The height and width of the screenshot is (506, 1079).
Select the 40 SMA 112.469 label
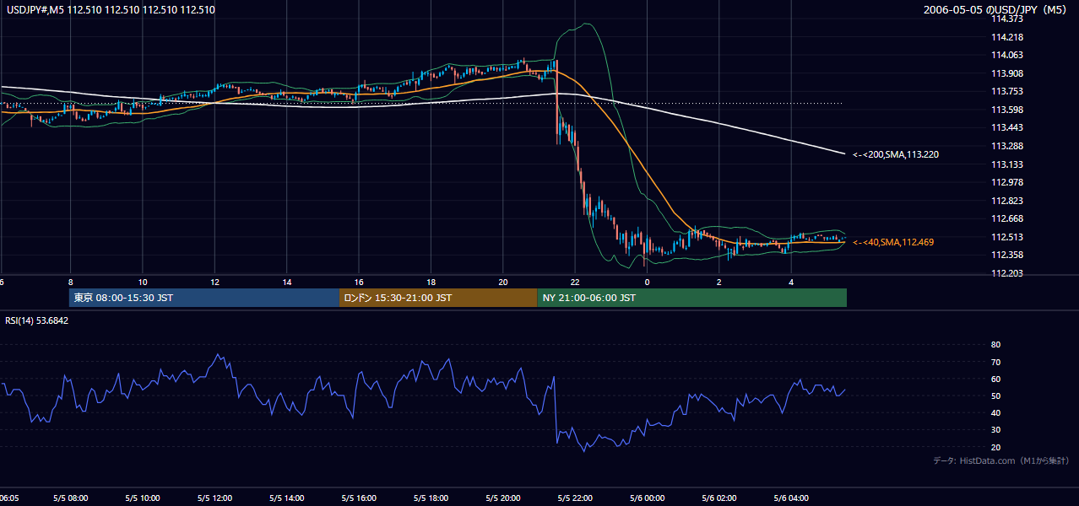893,242
